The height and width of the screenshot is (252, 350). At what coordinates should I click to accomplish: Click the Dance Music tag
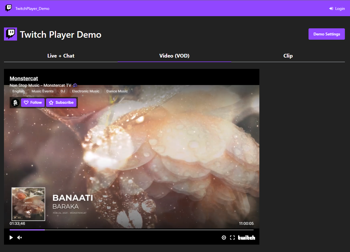click(117, 91)
